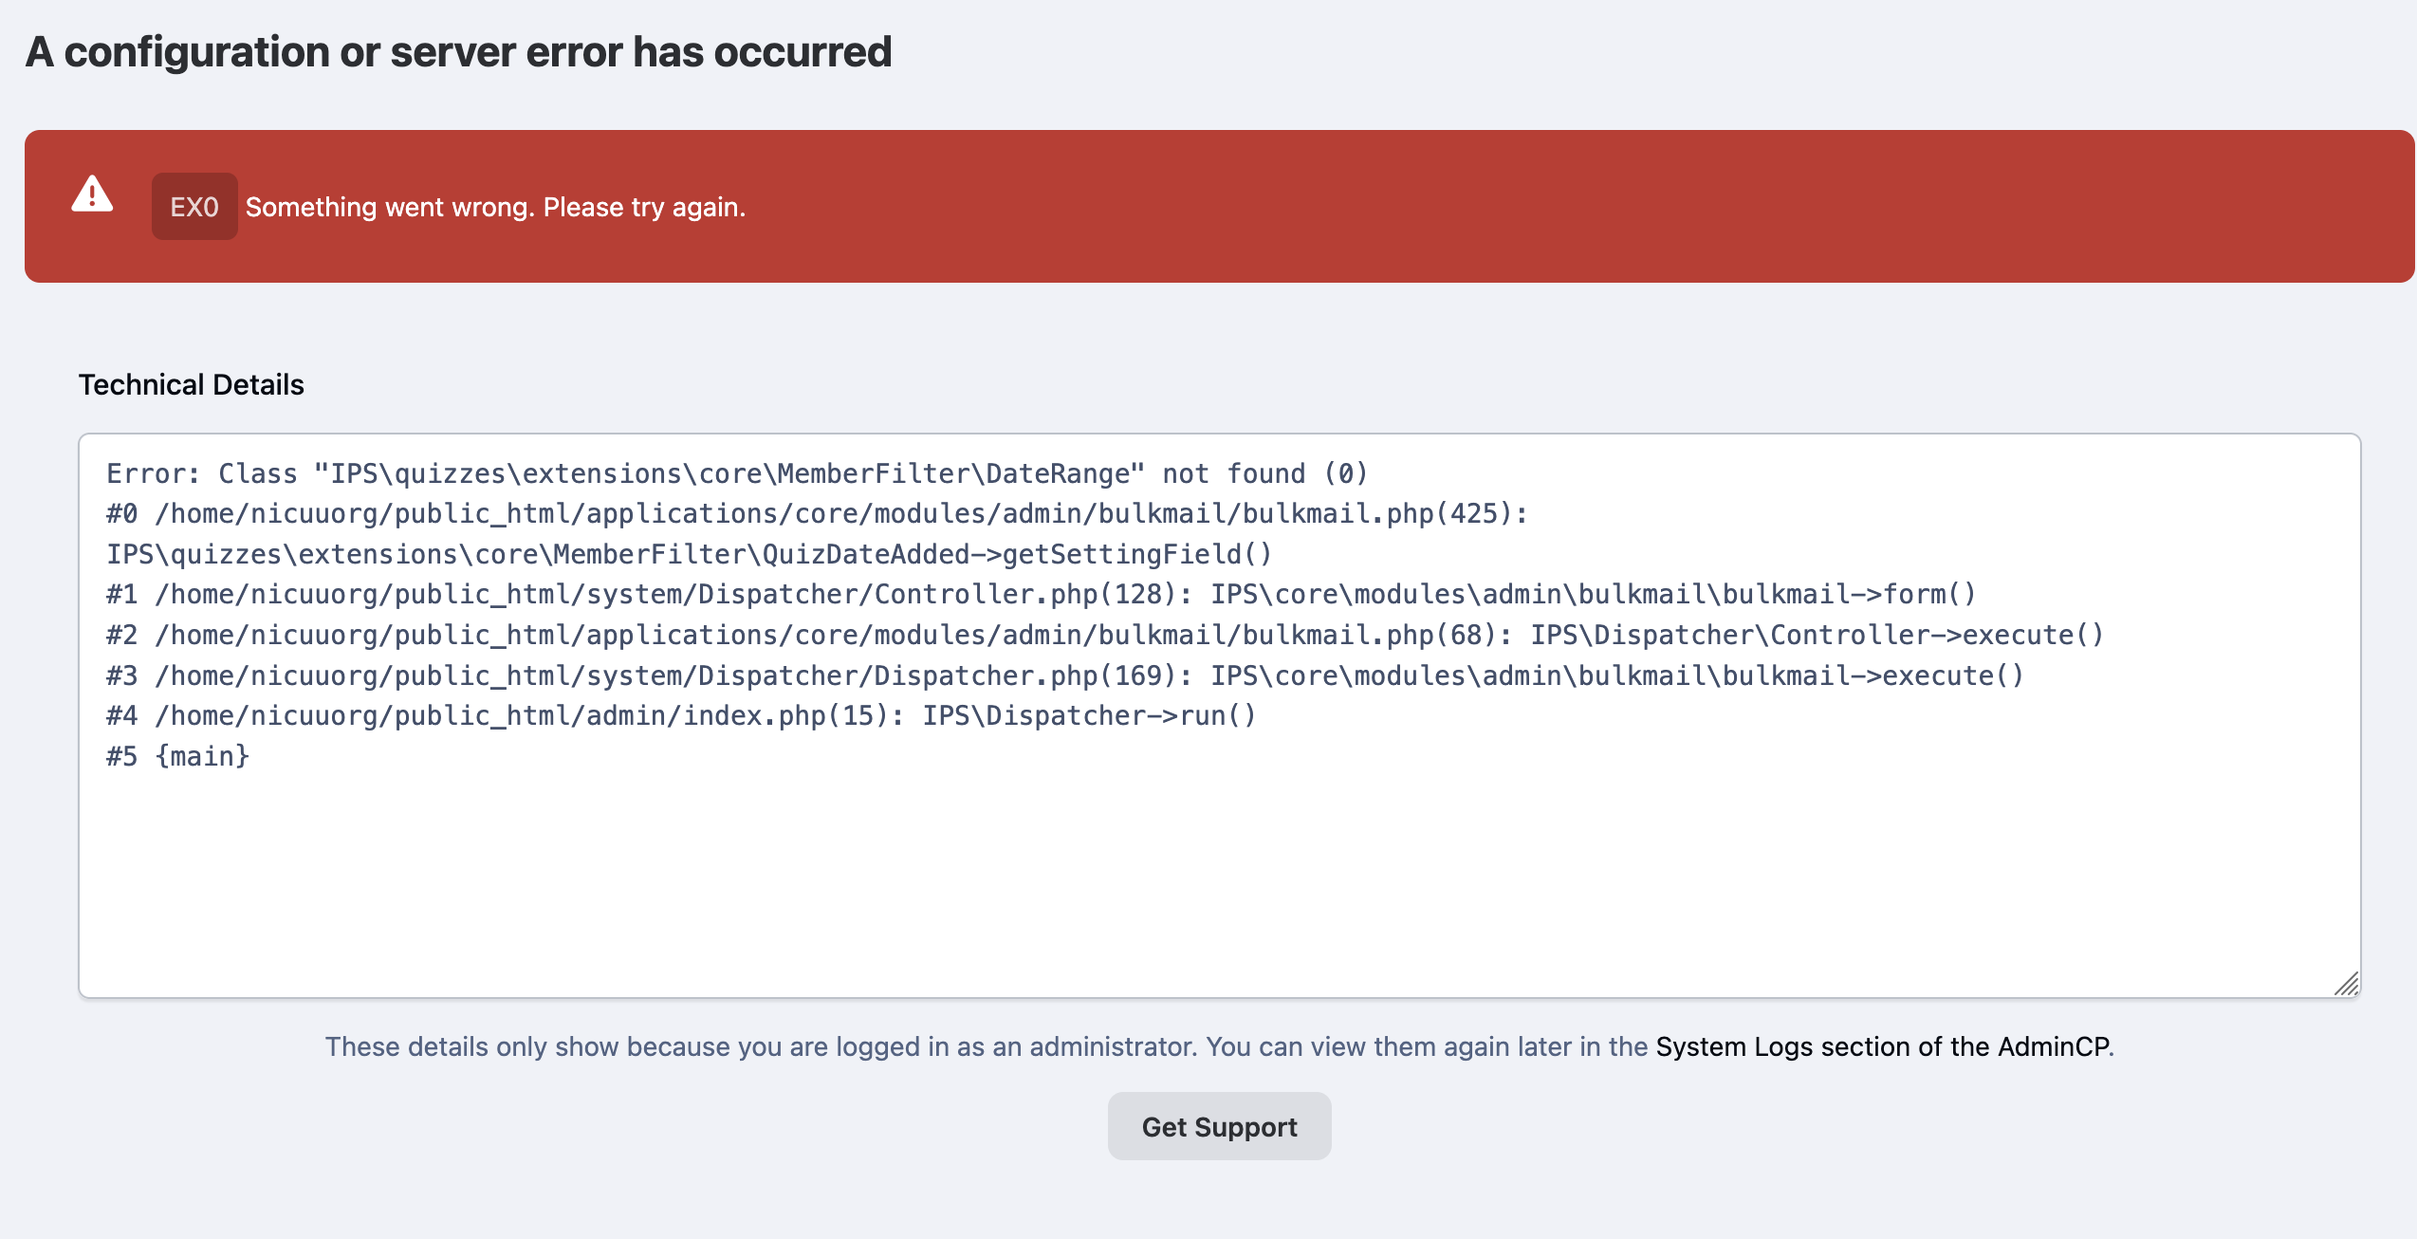The width and height of the screenshot is (2417, 1239).
Task: Click the 'Something went wrong' error message
Action: click(x=495, y=207)
